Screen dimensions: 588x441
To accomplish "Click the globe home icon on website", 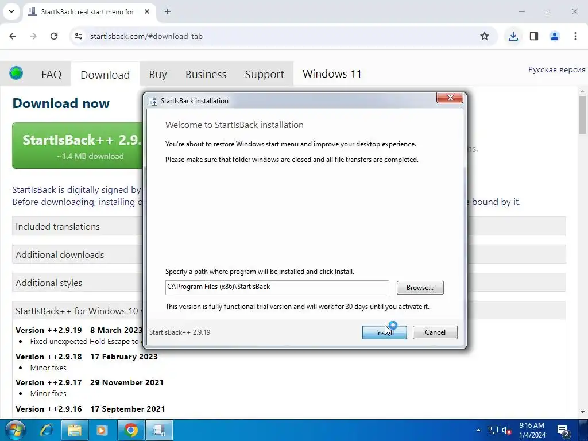I will pyautogui.click(x=16, y=73).
